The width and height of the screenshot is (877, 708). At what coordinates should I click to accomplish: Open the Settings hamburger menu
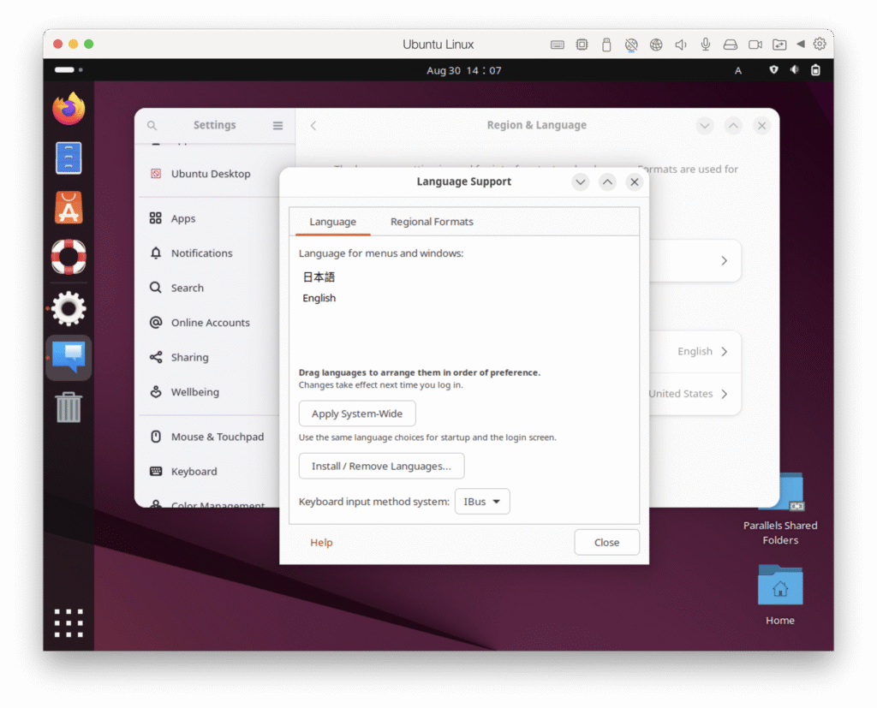tap(278, 125)
